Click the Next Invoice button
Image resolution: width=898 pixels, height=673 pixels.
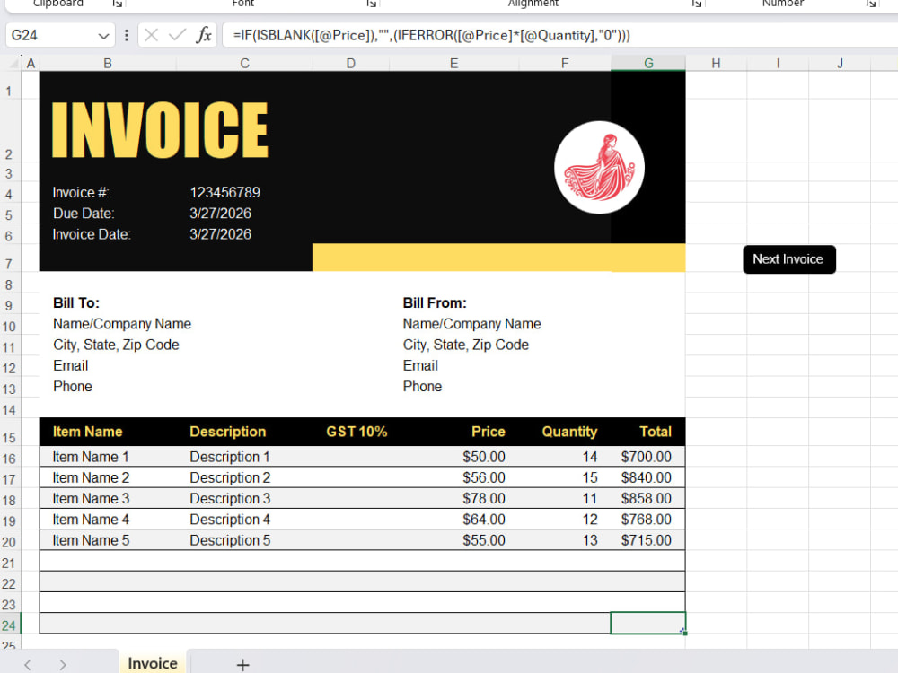click(x=788, y=259)
